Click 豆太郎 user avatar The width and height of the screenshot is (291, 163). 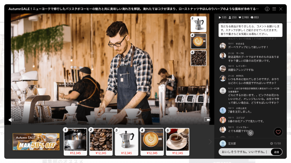(223, 144)
